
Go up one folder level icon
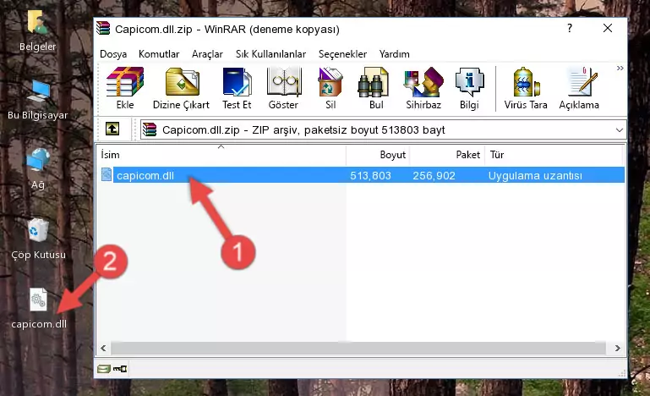112,129
